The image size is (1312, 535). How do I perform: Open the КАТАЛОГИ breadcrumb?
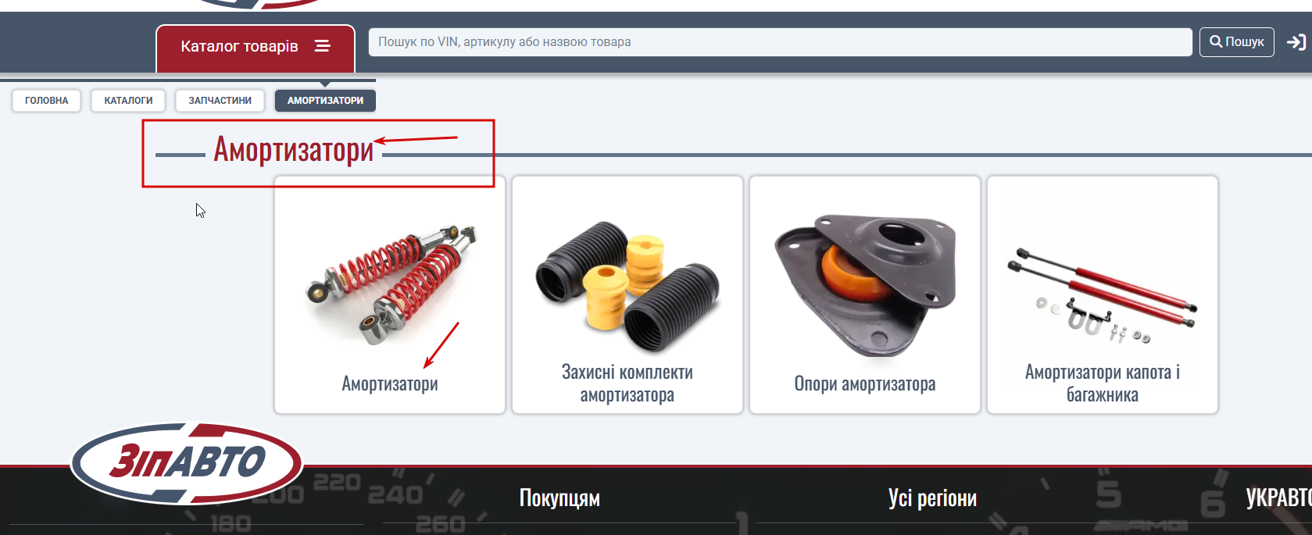click(x=128, y=101)
